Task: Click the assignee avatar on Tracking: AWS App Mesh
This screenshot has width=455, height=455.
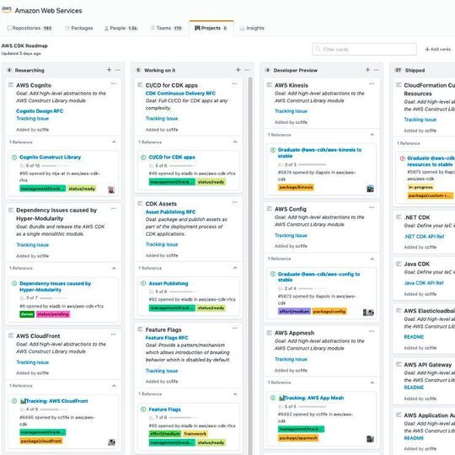Action: (x=370, y=439)
